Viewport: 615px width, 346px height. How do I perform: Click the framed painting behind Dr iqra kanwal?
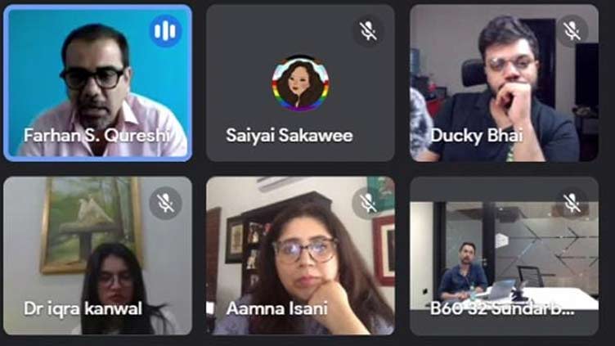pyautogui.click(x=91, y=223)
